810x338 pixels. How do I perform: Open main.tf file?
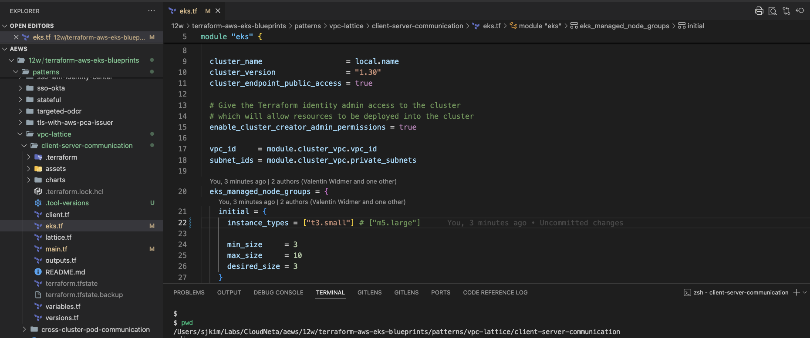(56, 249)
